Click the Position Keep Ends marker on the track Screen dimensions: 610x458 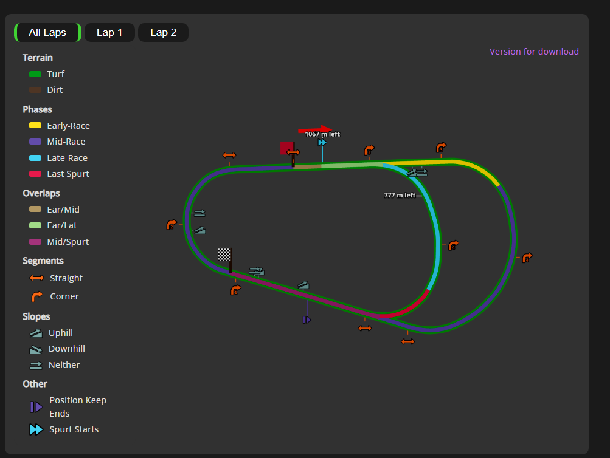(x=307, y=320)
